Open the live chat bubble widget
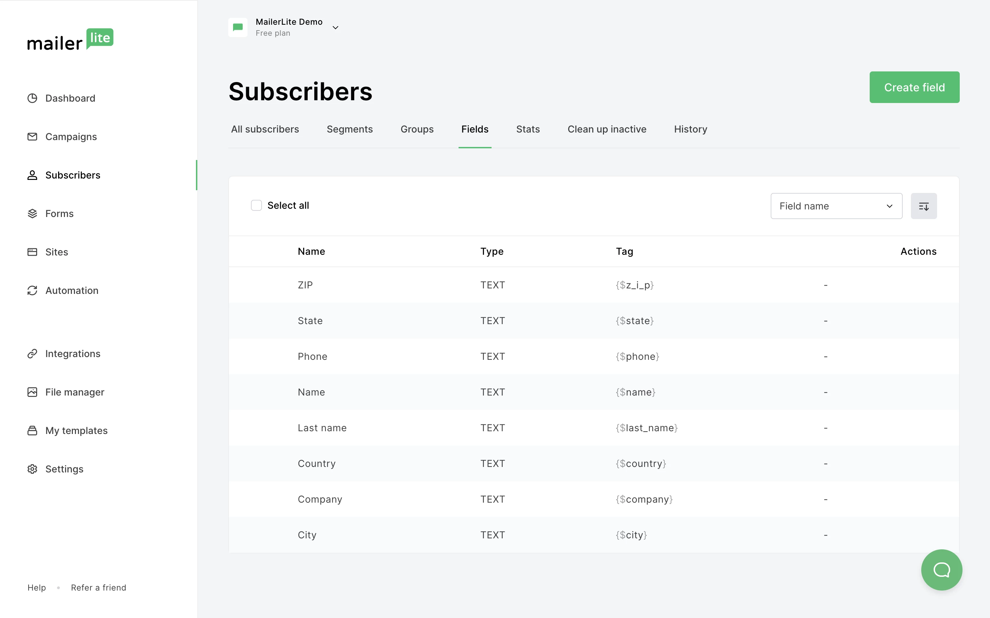Viewport: 990px width, 618px height. click(x=941, y=569)
